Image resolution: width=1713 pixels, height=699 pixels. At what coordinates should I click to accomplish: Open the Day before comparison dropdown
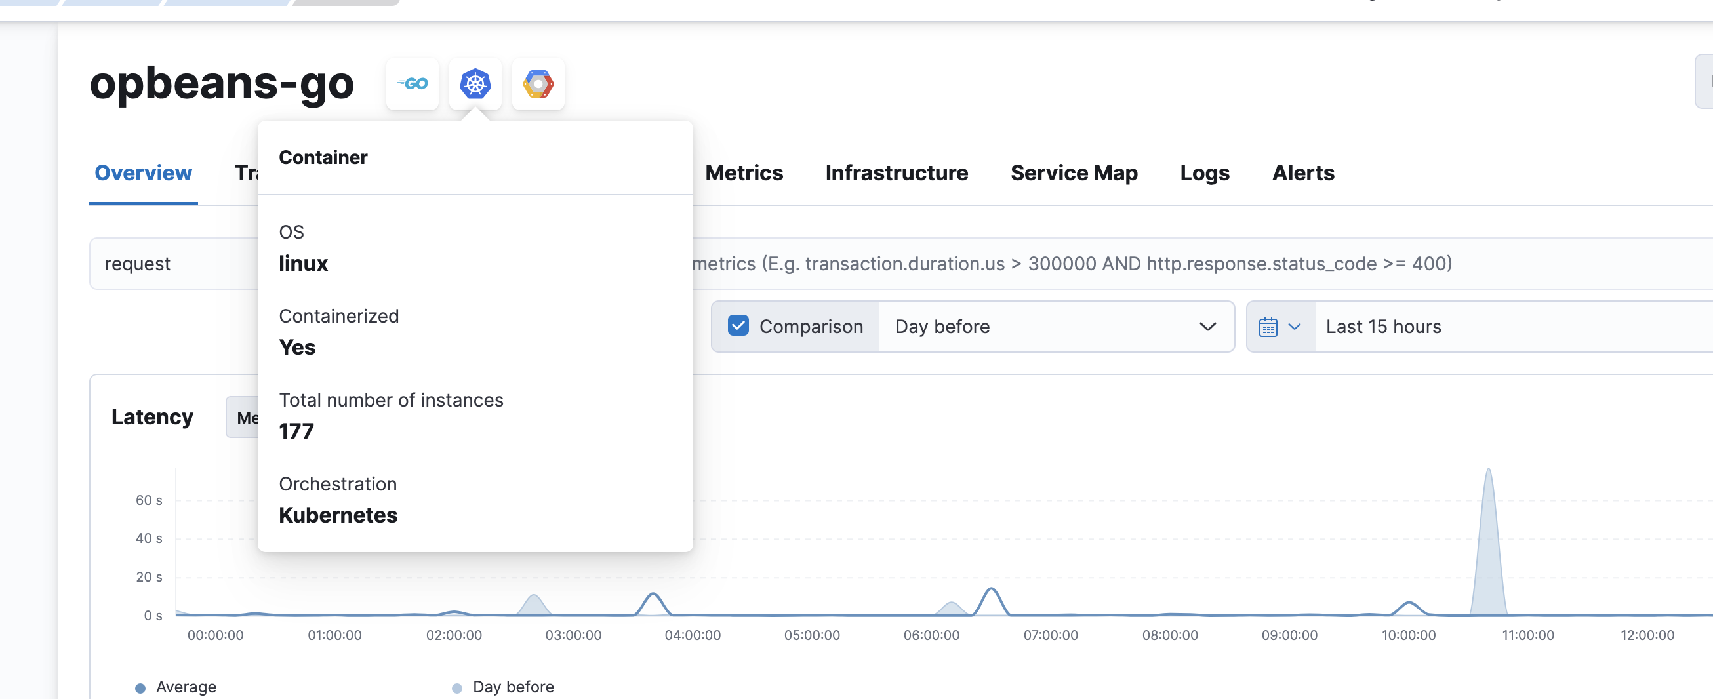point(1057,327)
